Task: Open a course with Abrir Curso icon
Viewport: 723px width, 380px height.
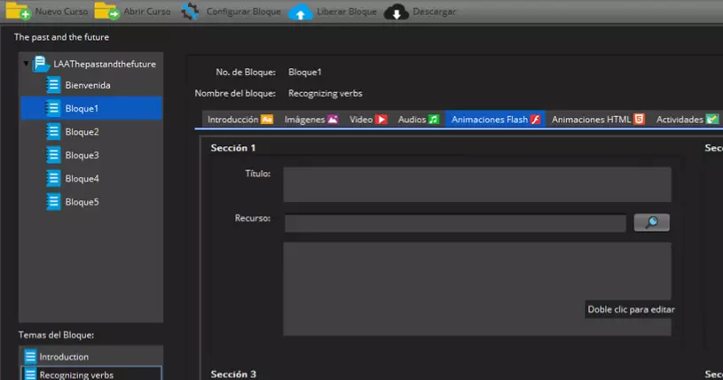Action: [x=106, y=12]
